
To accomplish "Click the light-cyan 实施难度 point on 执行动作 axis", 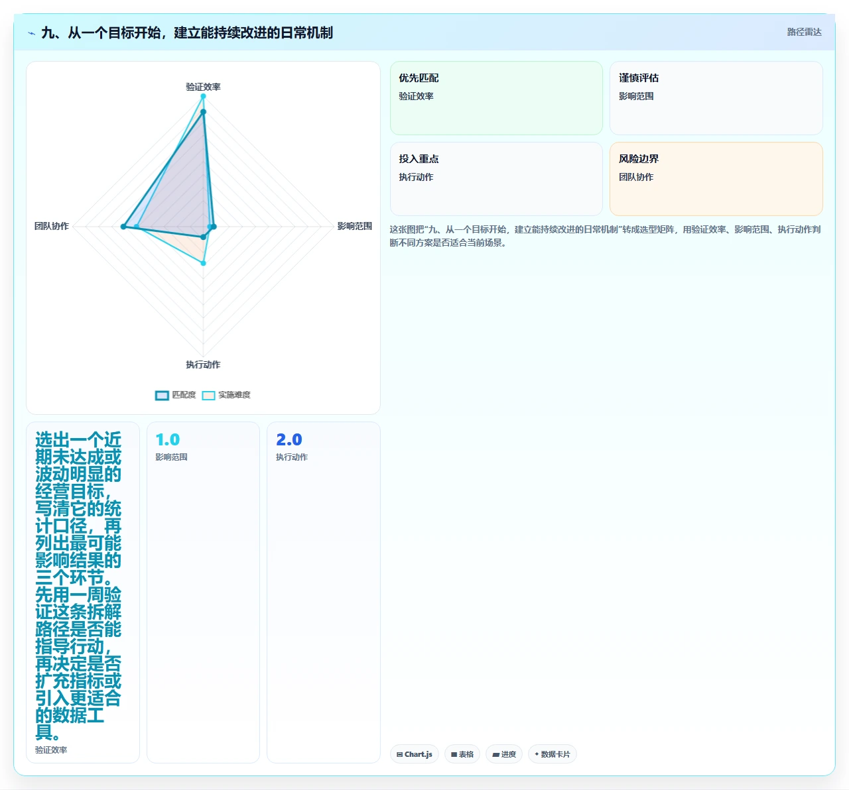I will [x=203, y=263].
